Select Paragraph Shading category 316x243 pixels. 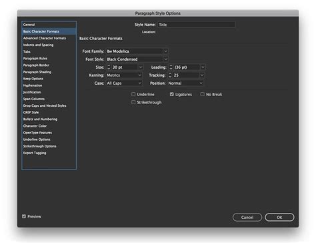click(x=49, y=72)
